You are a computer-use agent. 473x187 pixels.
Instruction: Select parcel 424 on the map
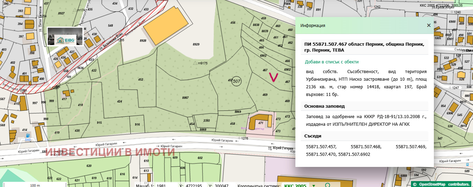click(119, 101)
